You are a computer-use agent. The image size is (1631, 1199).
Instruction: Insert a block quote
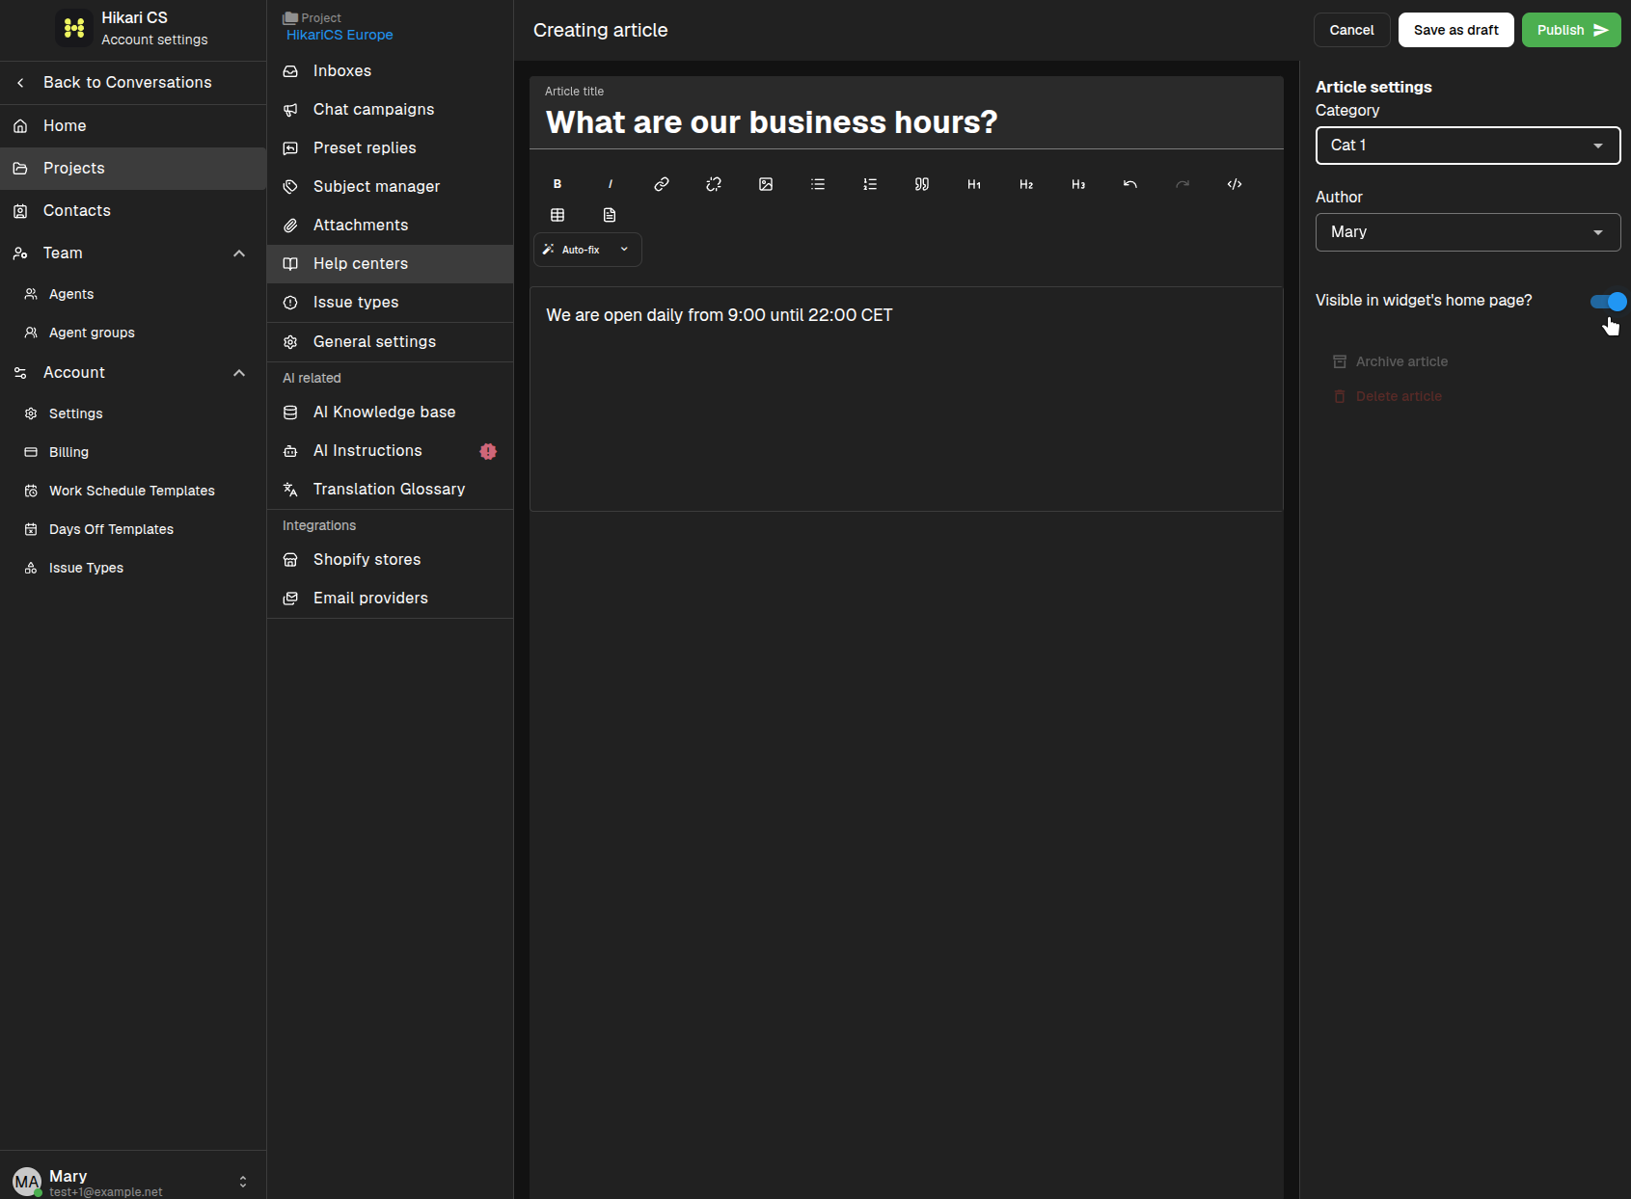(922, 184)
